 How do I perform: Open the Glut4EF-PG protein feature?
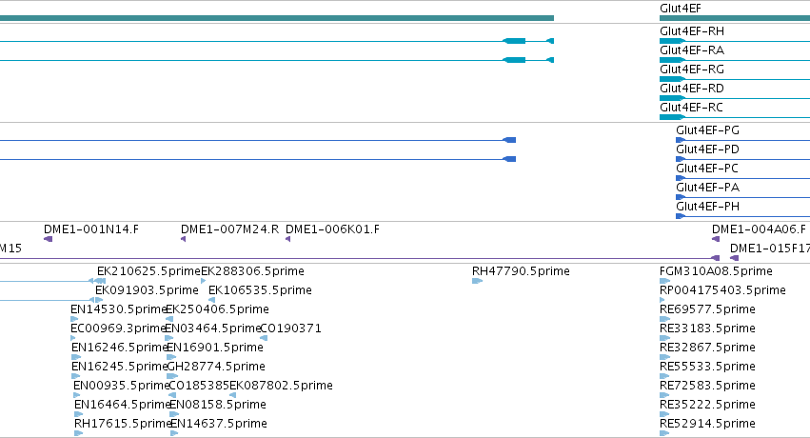coord(742,140)
